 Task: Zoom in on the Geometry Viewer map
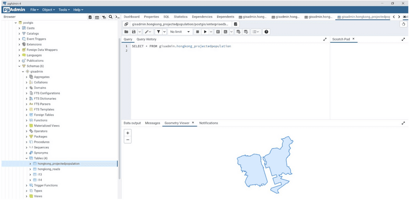(128, 133)
